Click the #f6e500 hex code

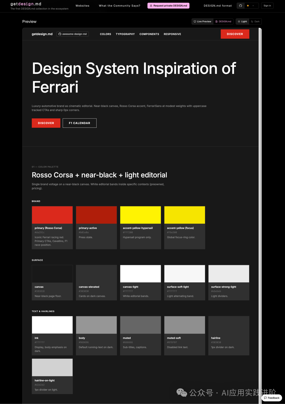pos(172,232)
